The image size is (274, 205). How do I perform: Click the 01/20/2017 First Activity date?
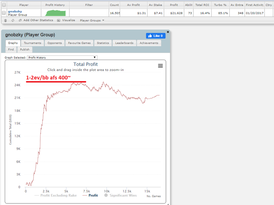pos(254,13)
